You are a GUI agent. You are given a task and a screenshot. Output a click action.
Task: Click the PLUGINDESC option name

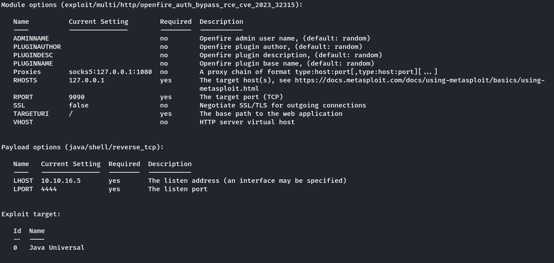click(x=33, y=55)
